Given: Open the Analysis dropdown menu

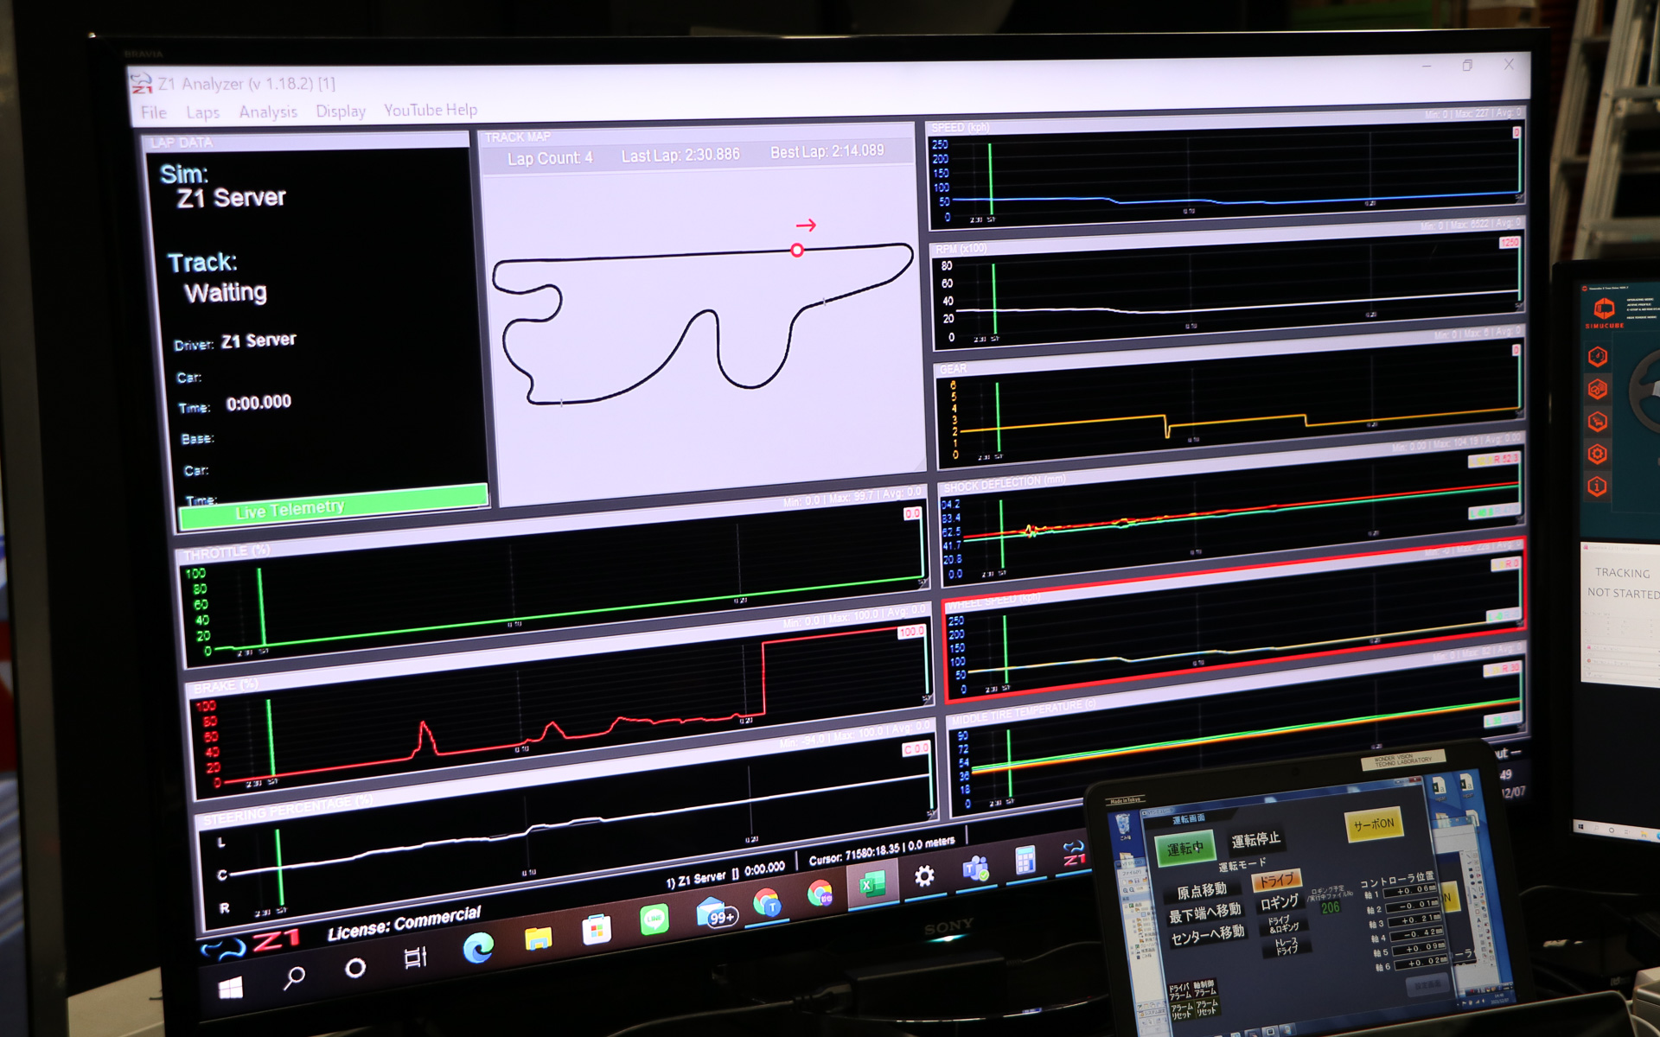Looking at the screenshot, I should 267,111.
